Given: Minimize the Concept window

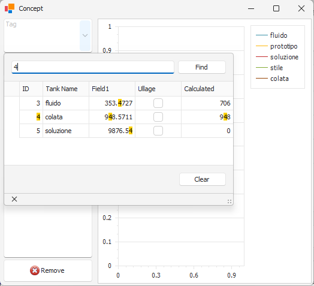Looking at the screenshot, I should coord(251,8).
